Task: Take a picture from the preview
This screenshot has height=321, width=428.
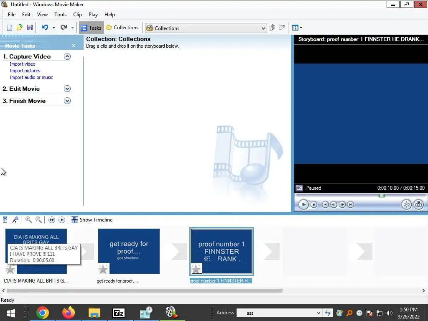Action: tap(418, 204)
